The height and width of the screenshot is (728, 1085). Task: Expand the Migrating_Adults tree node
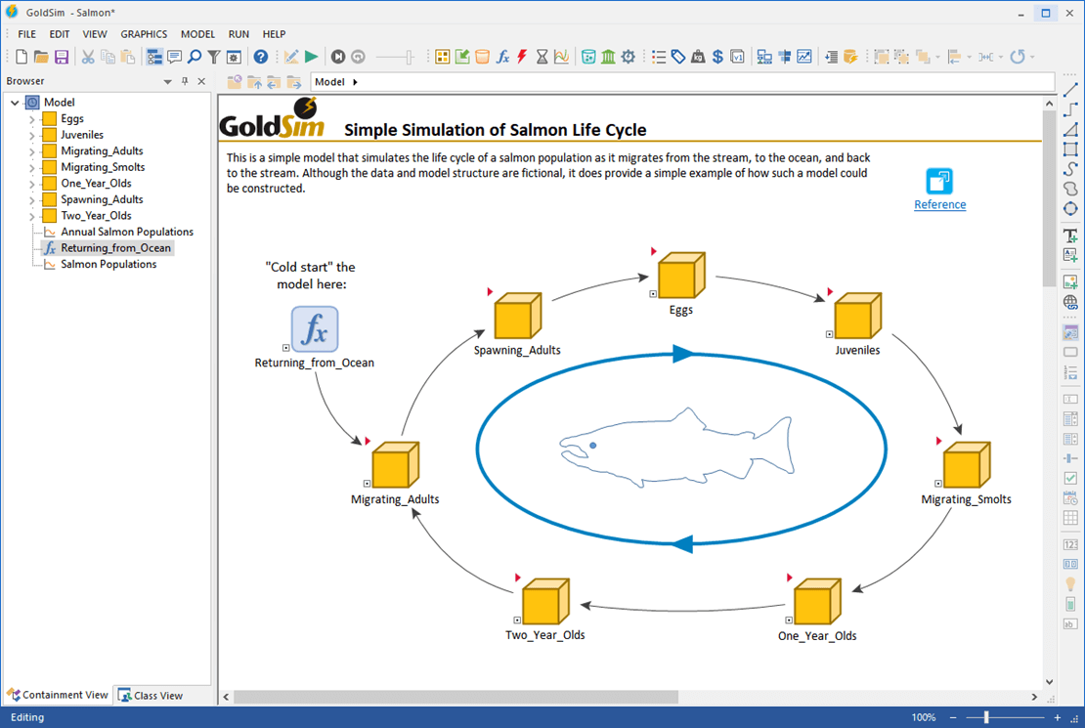coord(32,151)
